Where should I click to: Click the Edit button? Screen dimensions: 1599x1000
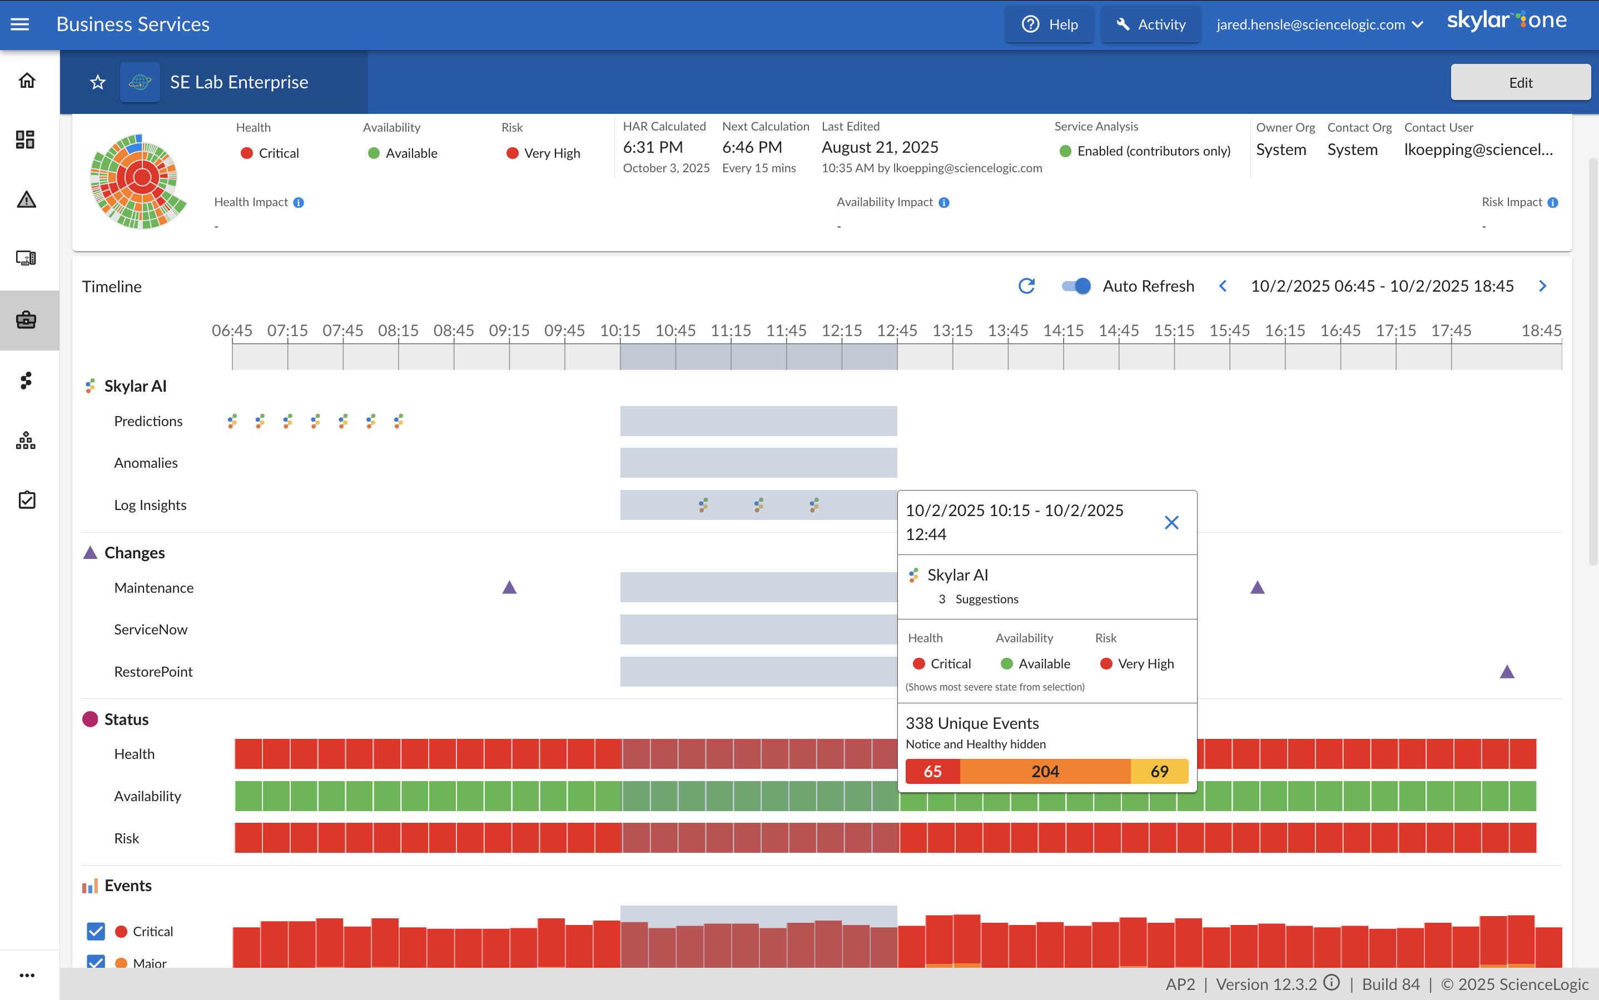(1520, 82)
